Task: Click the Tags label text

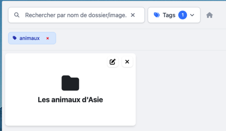Action: 169,15
